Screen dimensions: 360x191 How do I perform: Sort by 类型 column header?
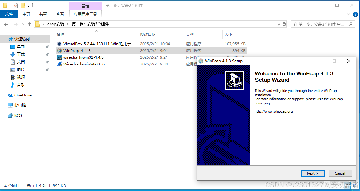click(x=190, y=34)
